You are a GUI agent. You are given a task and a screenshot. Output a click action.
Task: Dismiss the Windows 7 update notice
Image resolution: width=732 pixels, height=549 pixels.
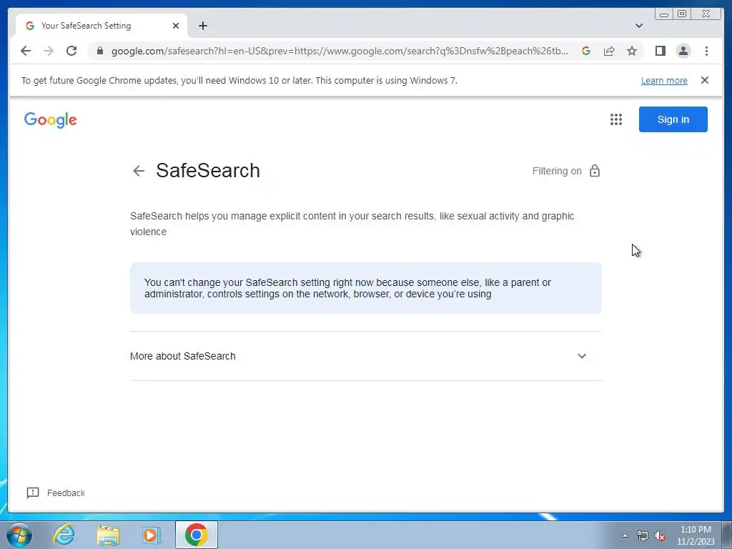(704, 80)
